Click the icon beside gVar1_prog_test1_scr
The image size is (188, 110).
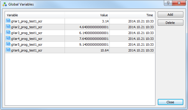point(8,21)
